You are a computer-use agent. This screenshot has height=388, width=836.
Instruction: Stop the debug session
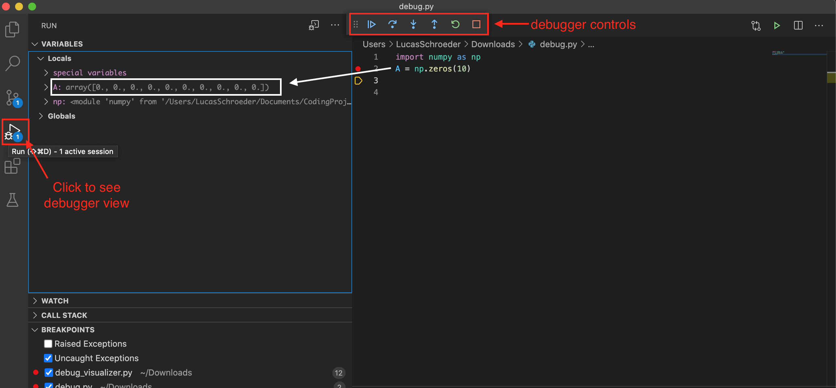coord(476,24)
